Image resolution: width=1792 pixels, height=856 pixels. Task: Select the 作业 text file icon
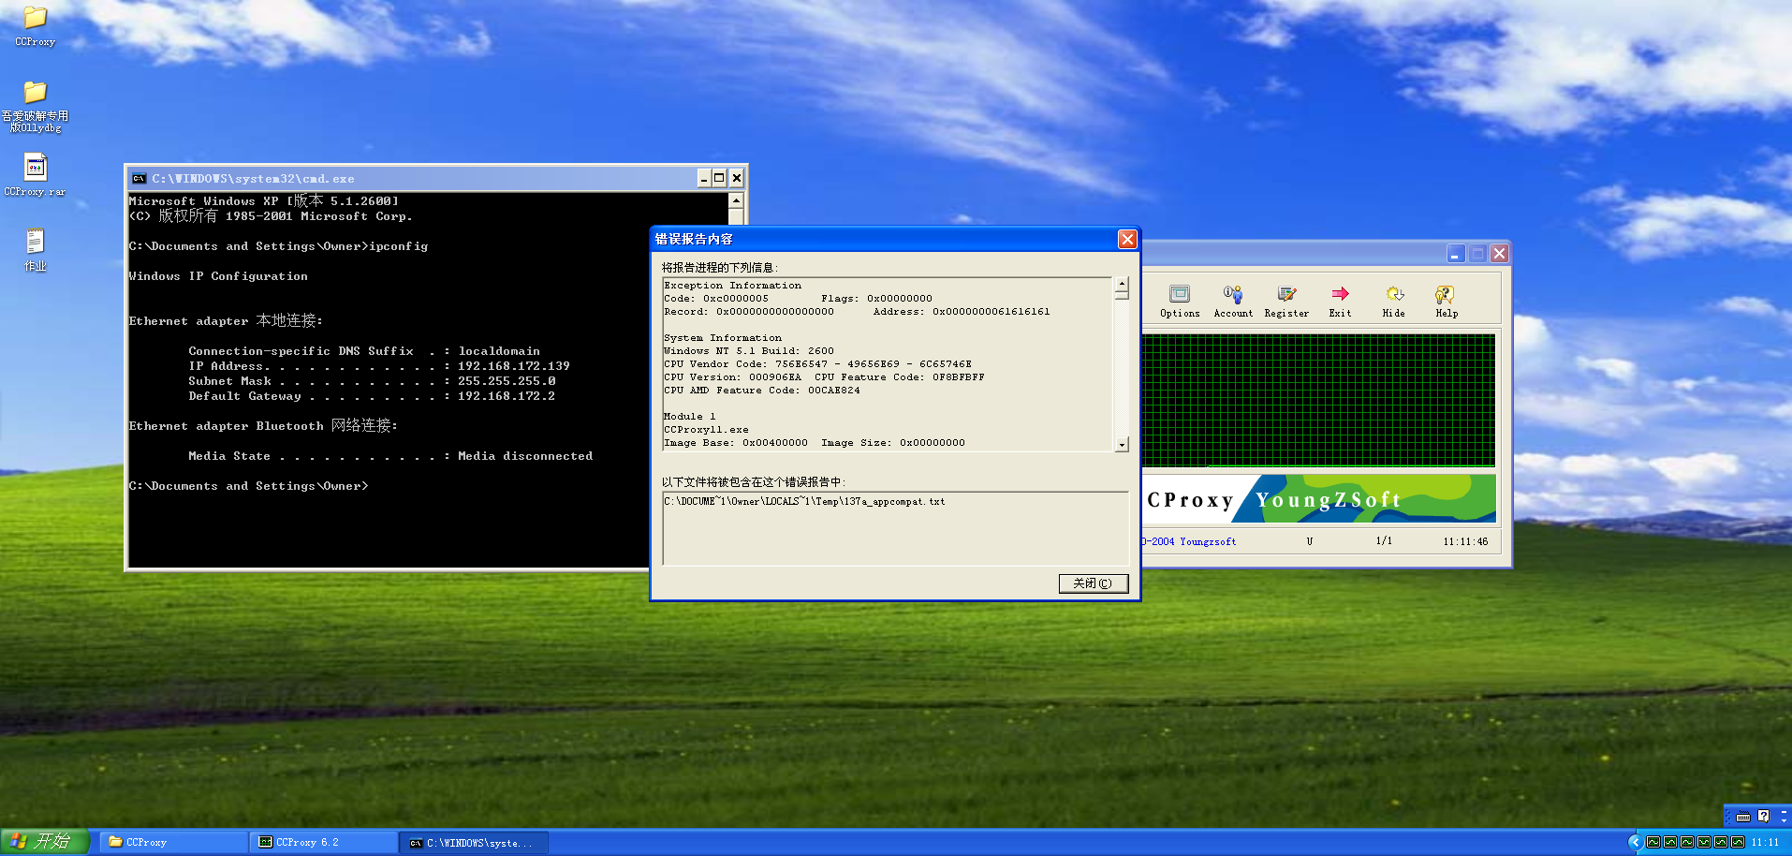[36, 250]
